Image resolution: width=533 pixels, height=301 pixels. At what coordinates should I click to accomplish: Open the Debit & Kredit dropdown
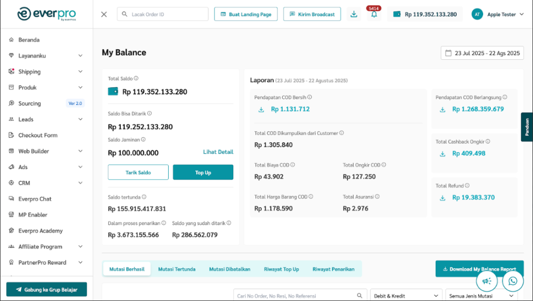[405, 296]
